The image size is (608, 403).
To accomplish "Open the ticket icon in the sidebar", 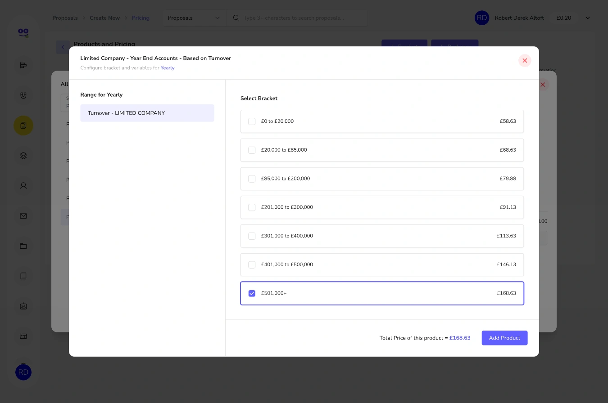I will coord(23,336).
